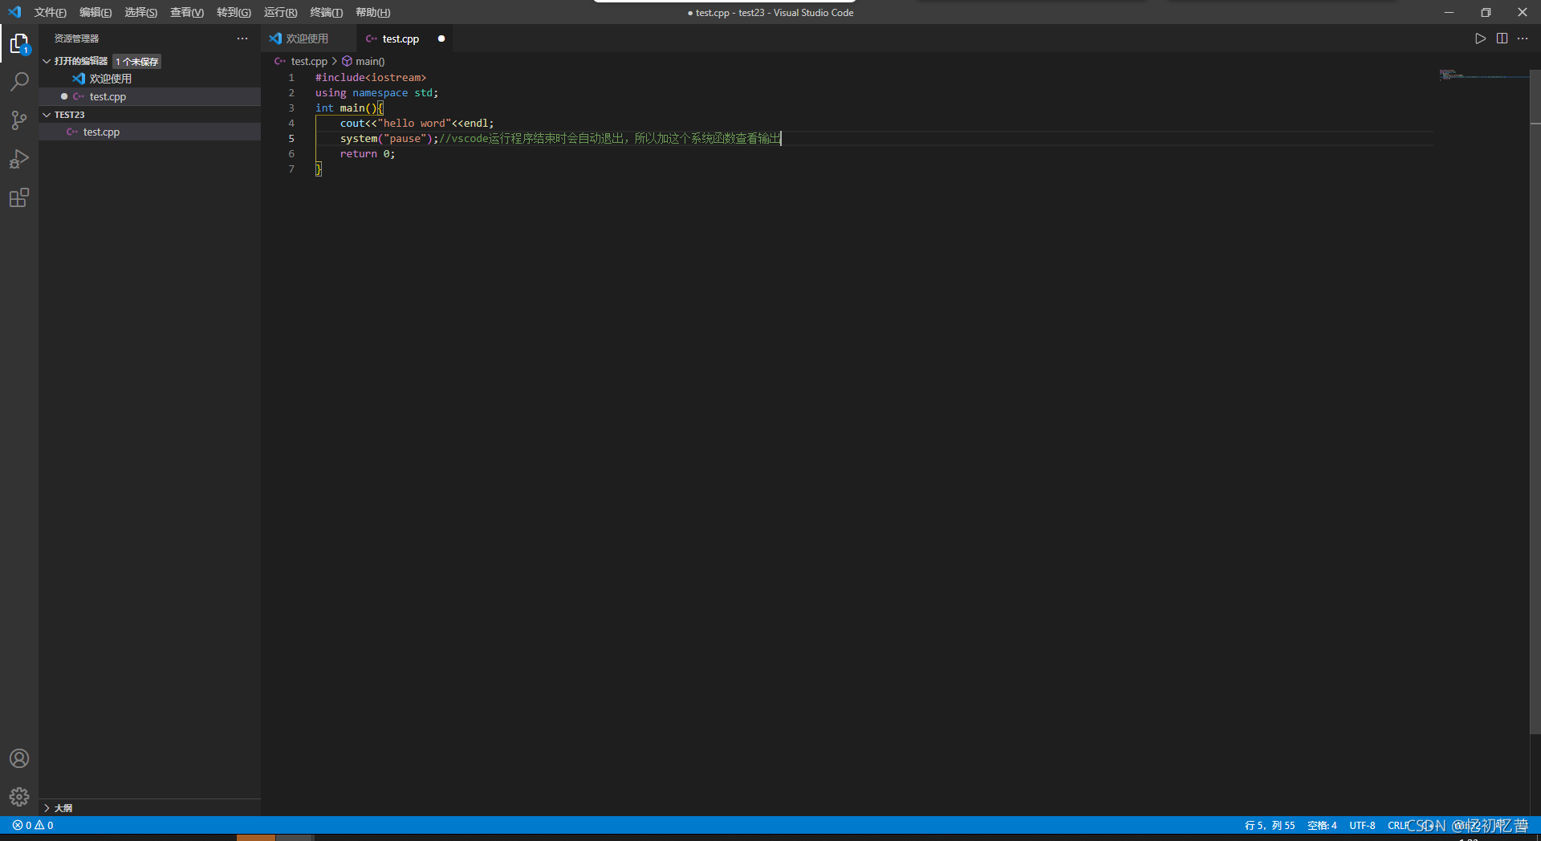Click the editor vertical scrollbar
This screenshot has width=1541, height=841.
(1535, 401)
